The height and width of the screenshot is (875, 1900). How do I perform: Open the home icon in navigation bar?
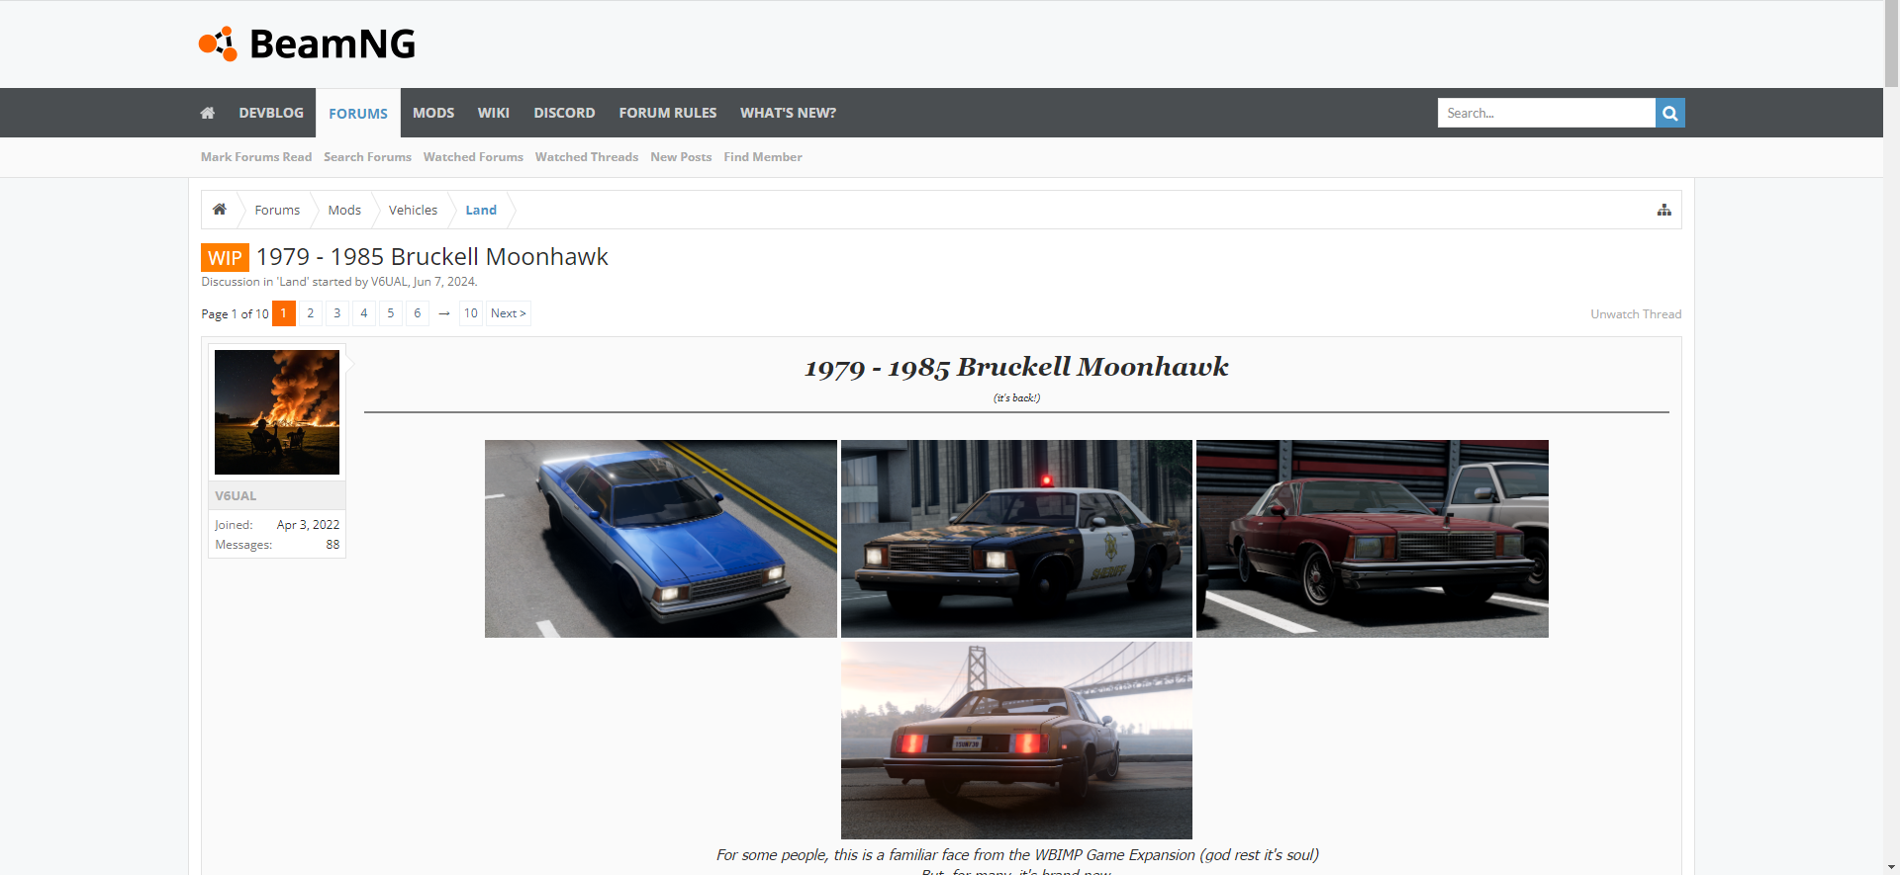tap(208, 113)
